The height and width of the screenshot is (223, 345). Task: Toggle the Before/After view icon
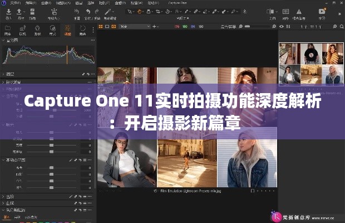[270, 12]
